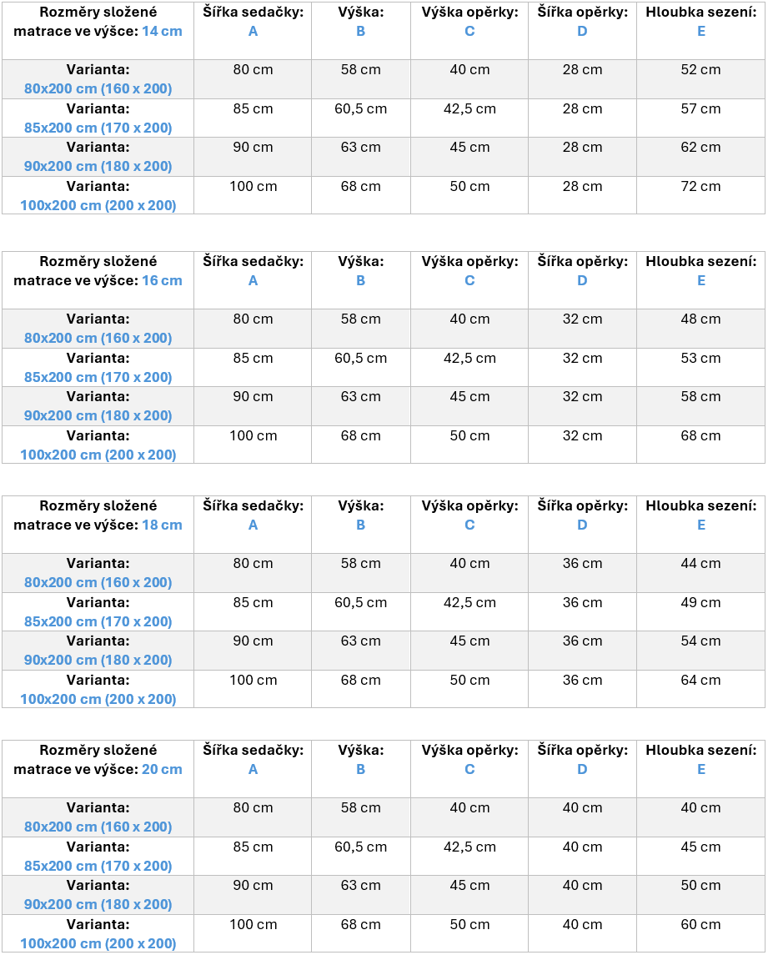Select 90x200 cm (180 x 200) in 20 cm table
768x955 pixels.
coord(98,904)
